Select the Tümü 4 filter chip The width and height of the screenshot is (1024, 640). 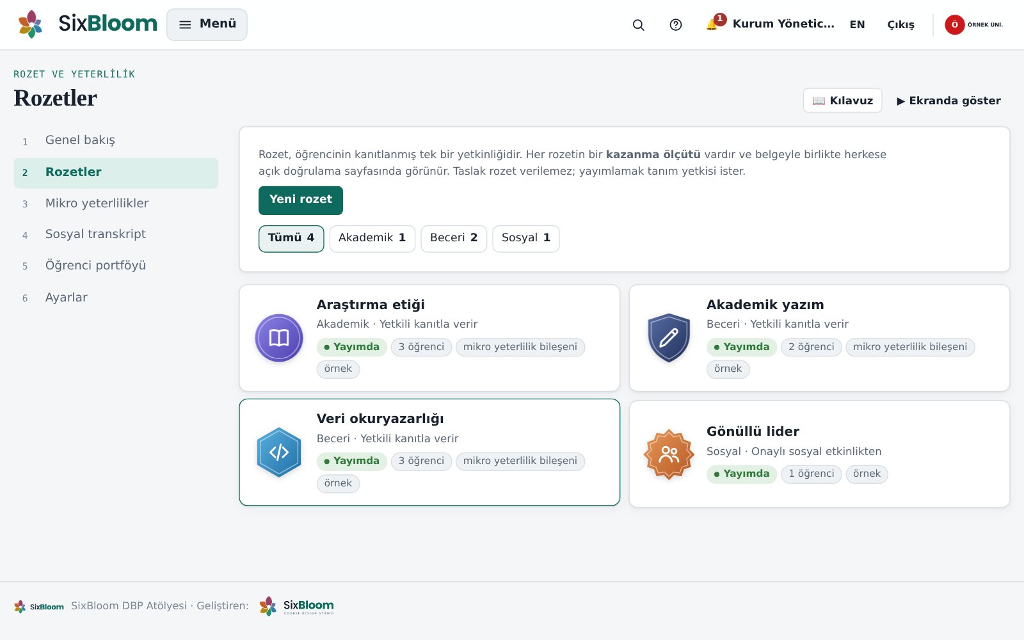(291, 239)
